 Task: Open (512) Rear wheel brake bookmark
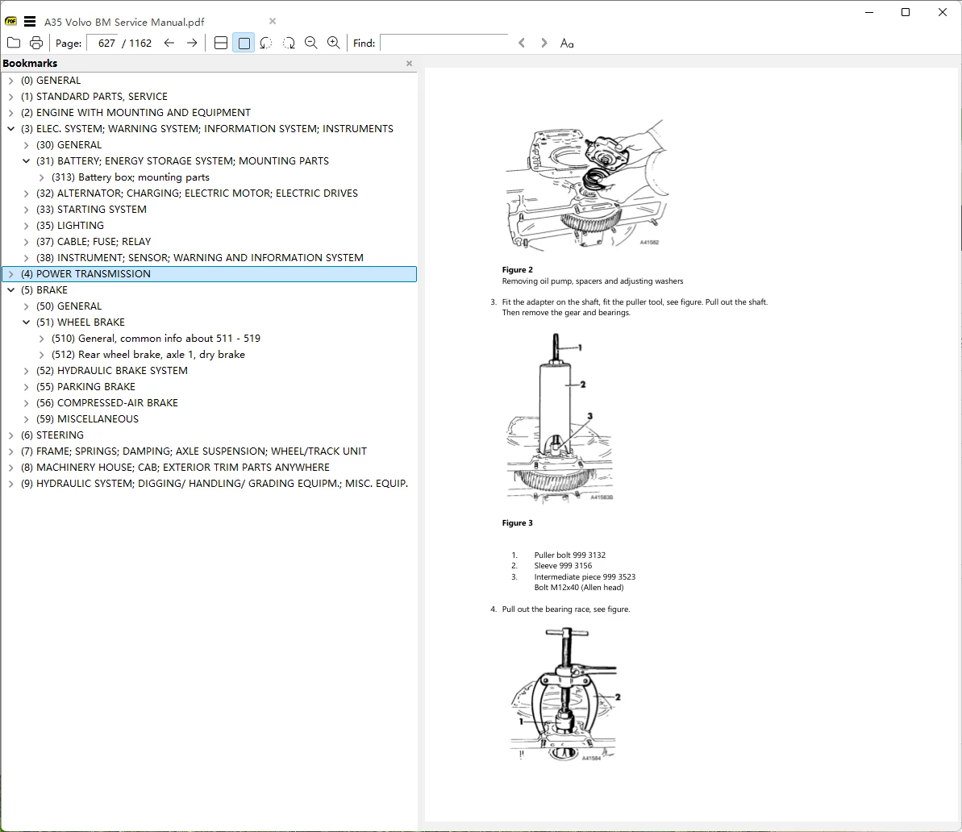tap(148, 355)
